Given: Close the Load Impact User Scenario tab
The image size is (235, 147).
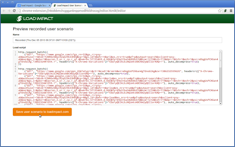Looking at the screenshot, I should pyautogui.click(x=85, y=6).
